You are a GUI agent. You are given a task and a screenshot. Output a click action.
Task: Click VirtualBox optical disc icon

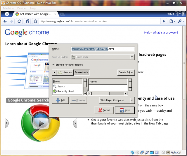tap(137, 152)
